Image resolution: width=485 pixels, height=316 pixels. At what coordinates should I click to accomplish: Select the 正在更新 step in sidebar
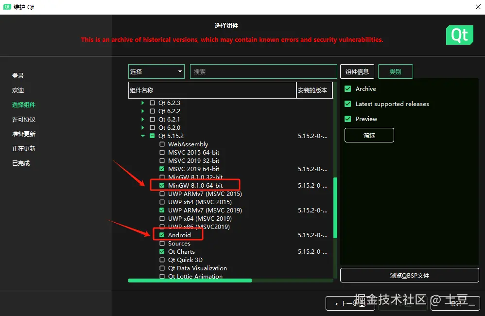pos(24,148)
